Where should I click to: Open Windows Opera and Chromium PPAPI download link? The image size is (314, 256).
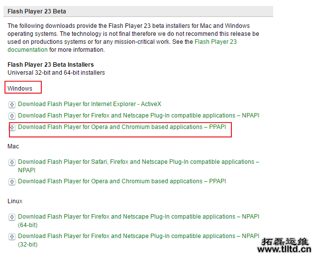[x=122, y=127]
